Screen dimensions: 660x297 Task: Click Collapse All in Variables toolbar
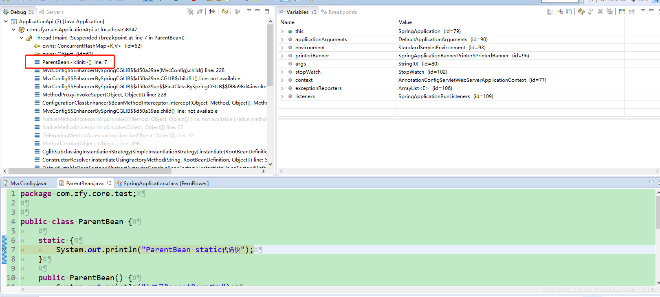[569, 11]
